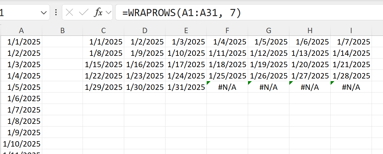Select the cell with 1/14/2025
The image size is (383, 154).
pos(351,53)
